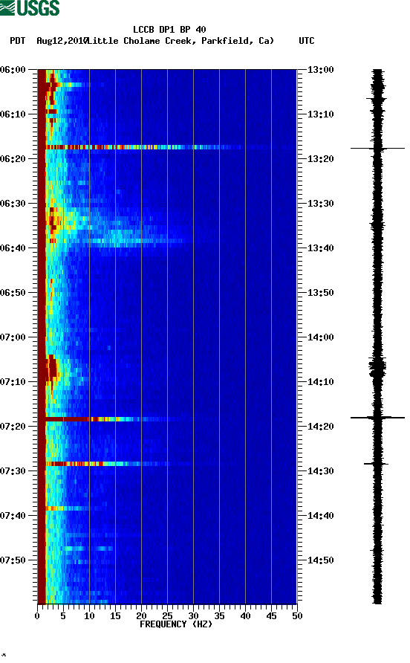Click the '14:10' UTC time label
This screenshot has height=663, width=410.
[x=320, y=382]
